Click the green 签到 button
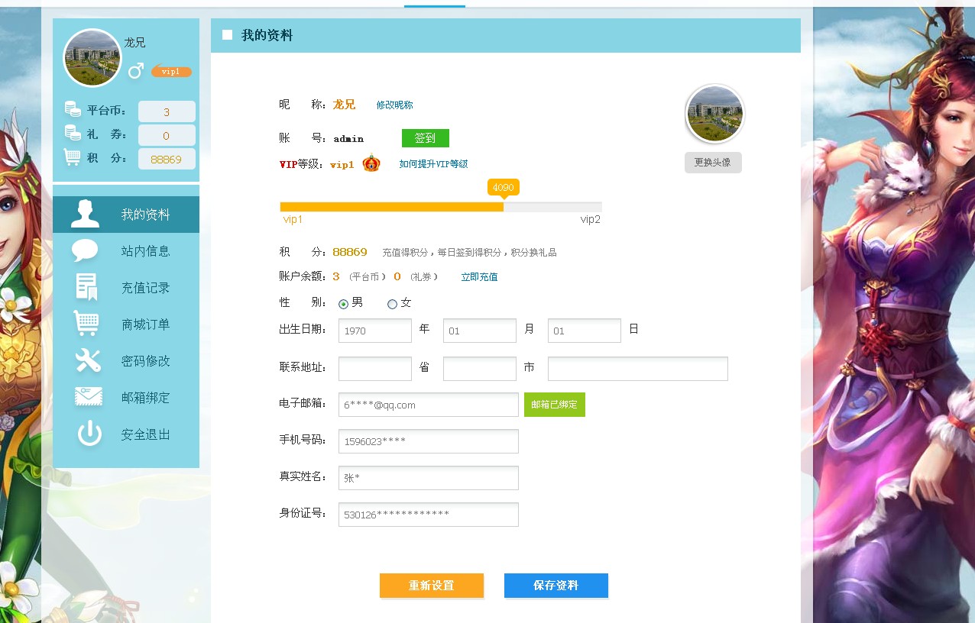Viewport: 975px width, 623px height. point(426,138)
